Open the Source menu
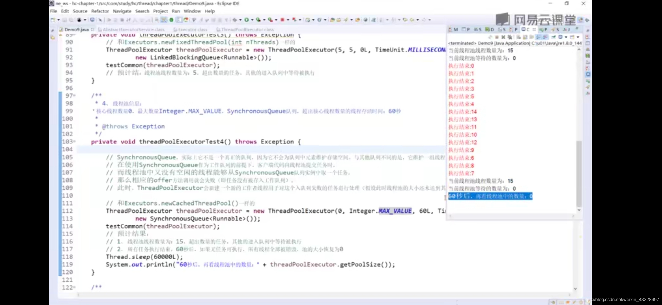 (80, 11)
